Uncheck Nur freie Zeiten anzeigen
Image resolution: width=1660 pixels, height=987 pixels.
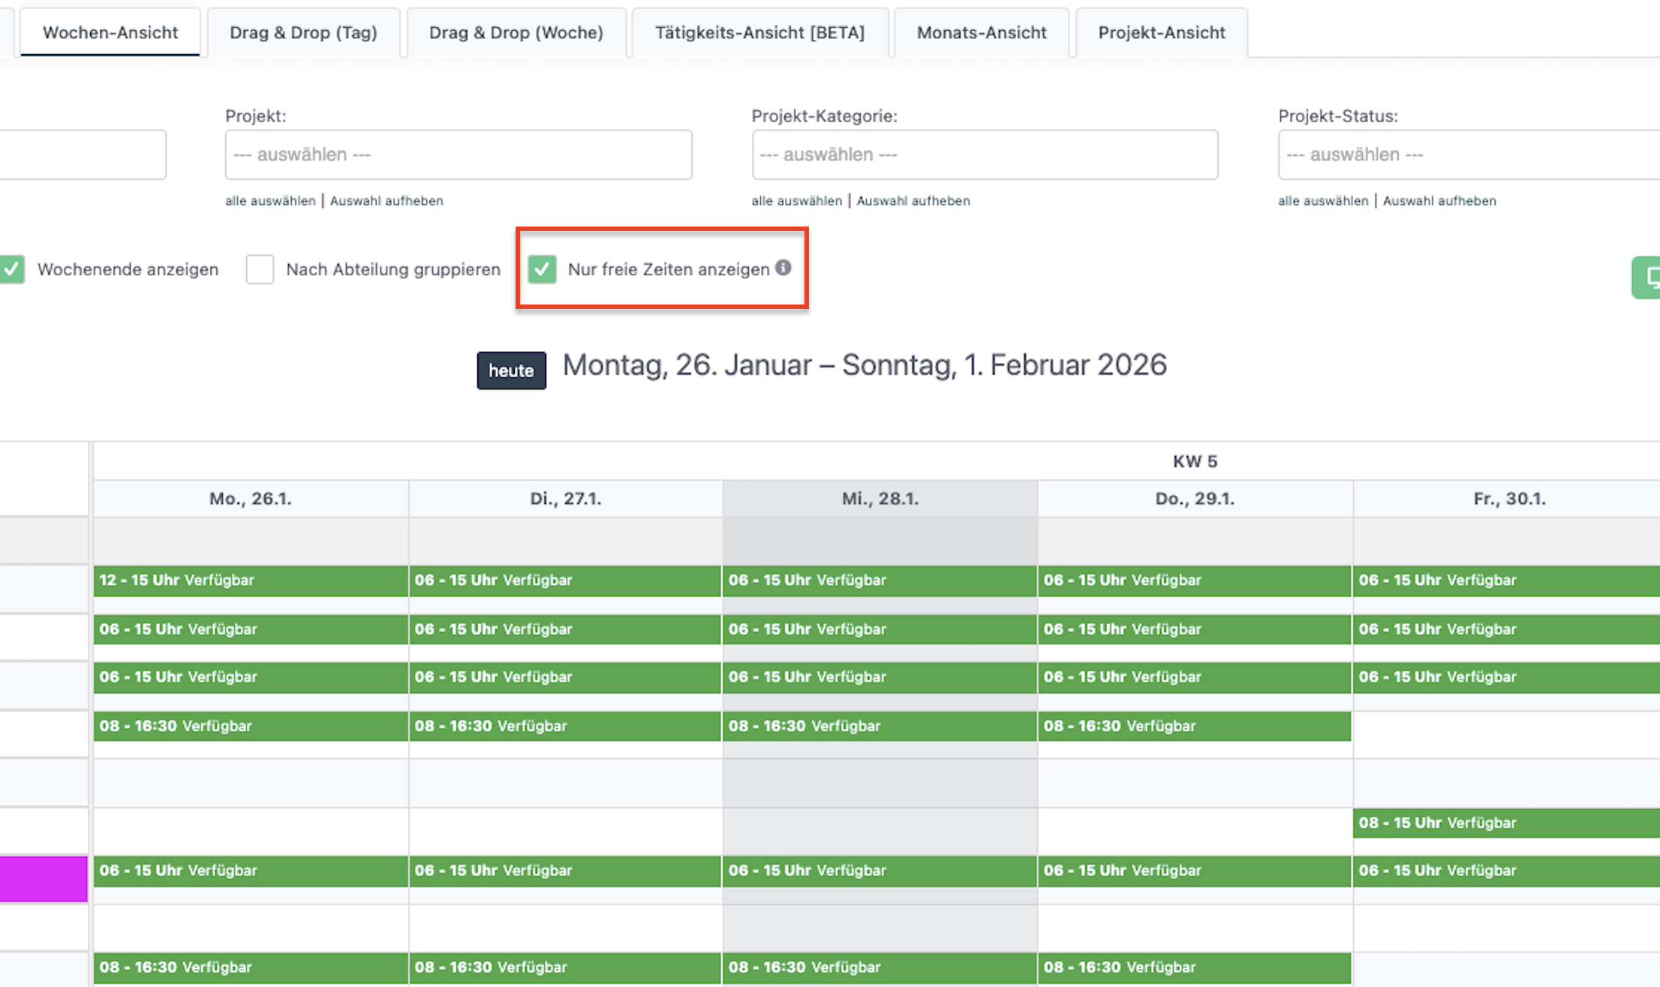click(x=542, y=269)
